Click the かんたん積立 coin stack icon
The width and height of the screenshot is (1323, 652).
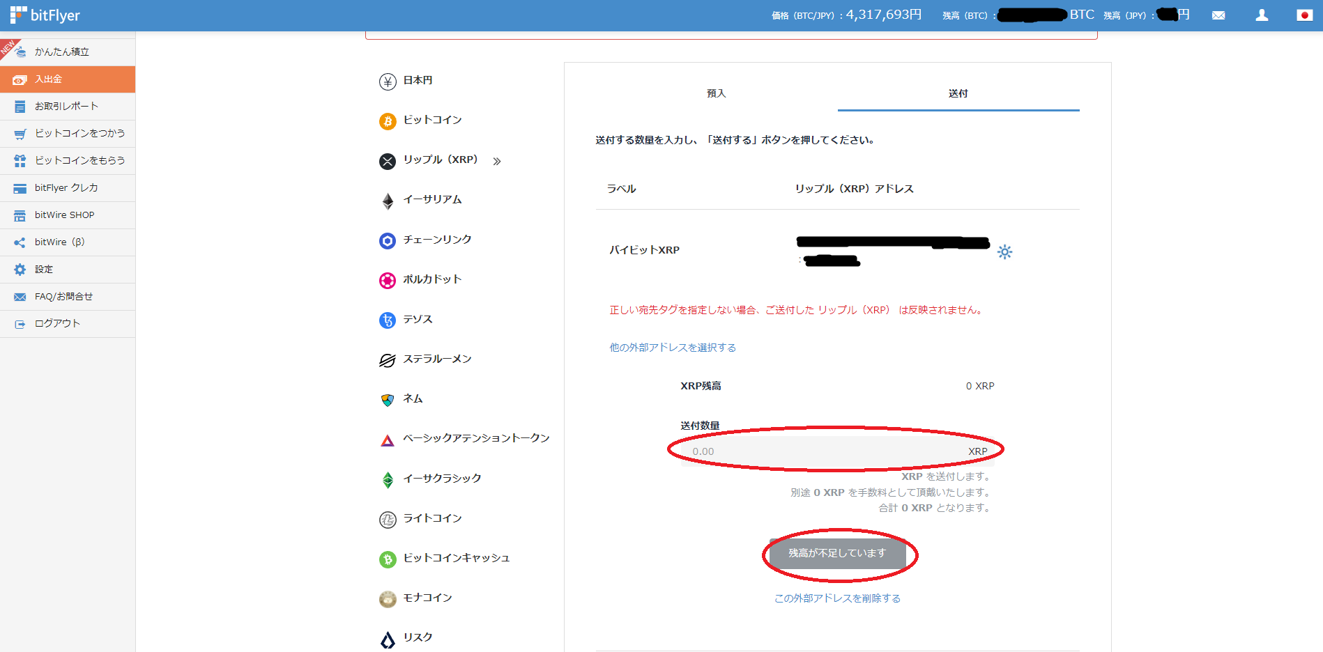(20, 52)
